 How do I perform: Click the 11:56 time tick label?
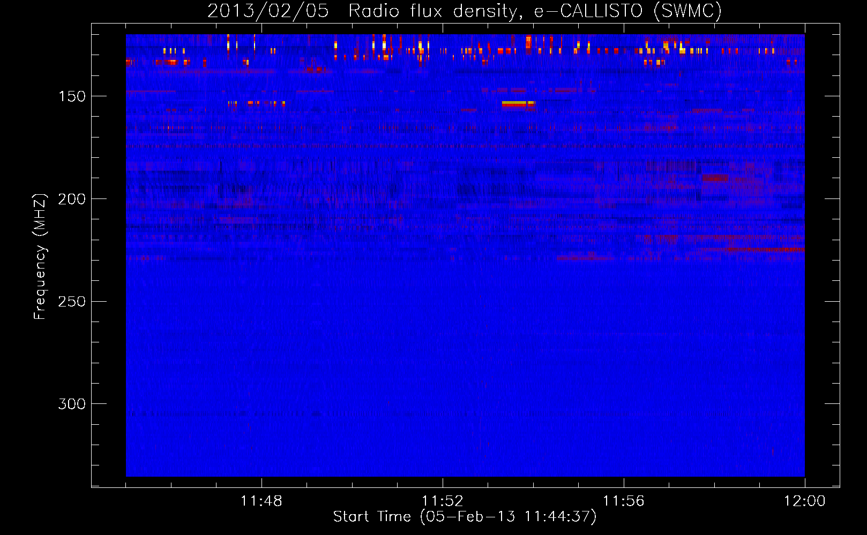tap(623, 501)
